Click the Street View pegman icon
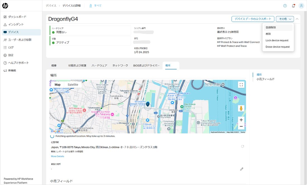 coord(241,108)
